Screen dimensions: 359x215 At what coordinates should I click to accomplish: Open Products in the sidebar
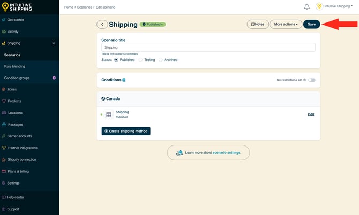(14, 101)
